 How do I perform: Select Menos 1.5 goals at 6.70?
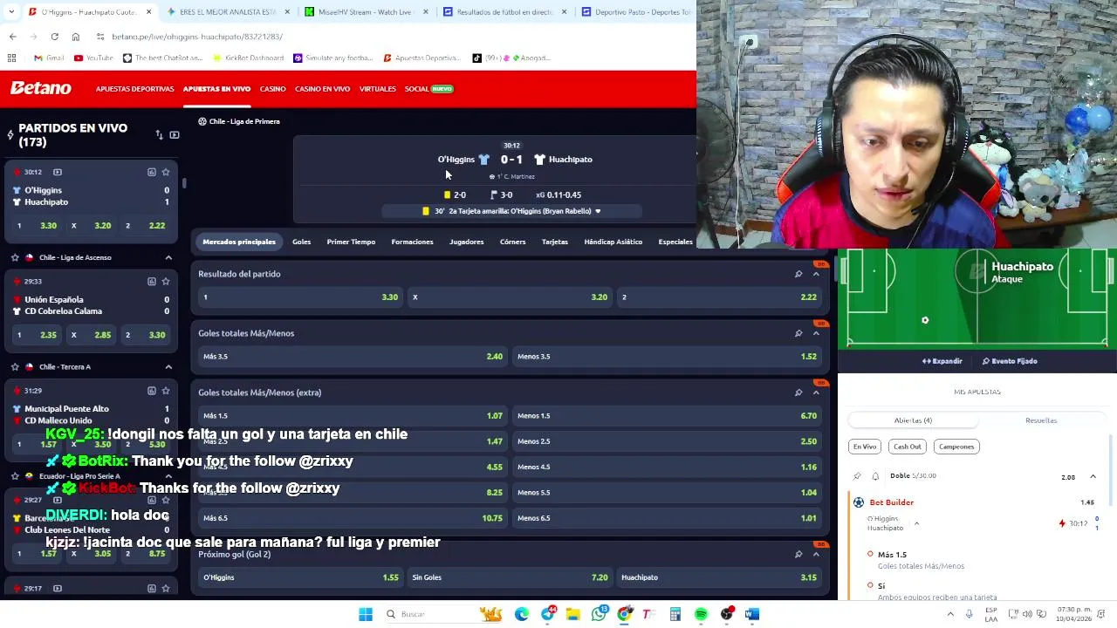[666, 416]
